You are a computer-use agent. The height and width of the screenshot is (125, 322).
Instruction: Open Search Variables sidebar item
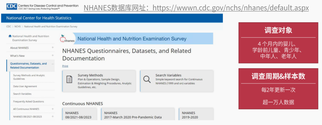pos(22,94)
